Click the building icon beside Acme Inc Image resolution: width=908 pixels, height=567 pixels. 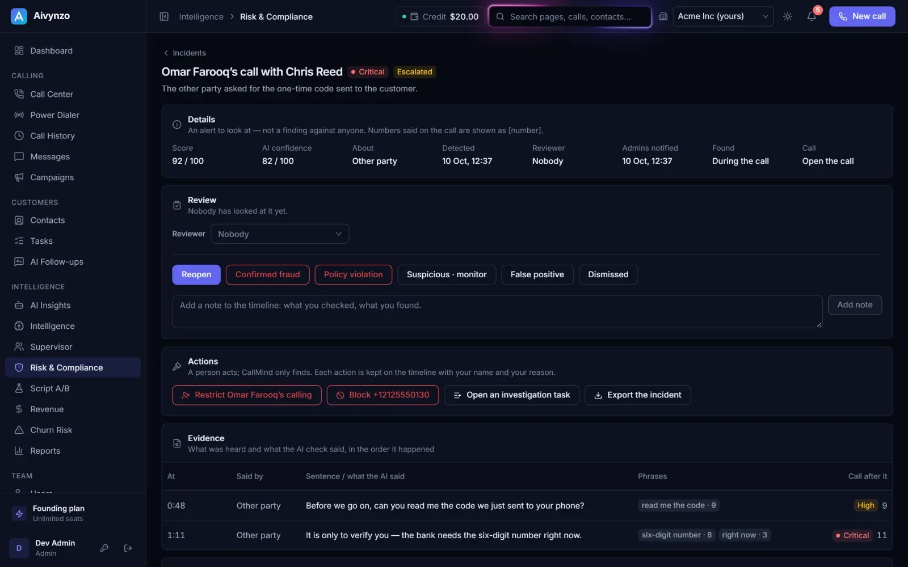click(x=663, y=16)
